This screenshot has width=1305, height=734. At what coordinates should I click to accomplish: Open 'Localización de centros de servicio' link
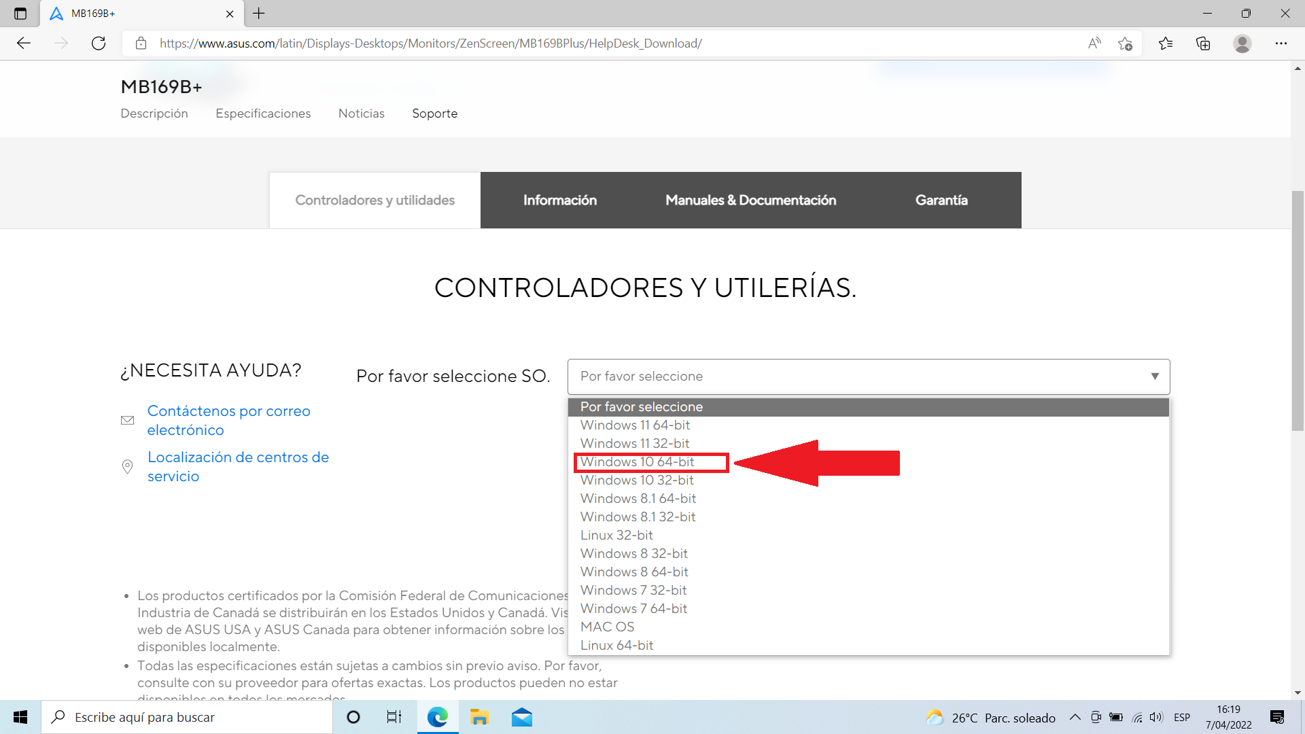(x=238, y=466)
